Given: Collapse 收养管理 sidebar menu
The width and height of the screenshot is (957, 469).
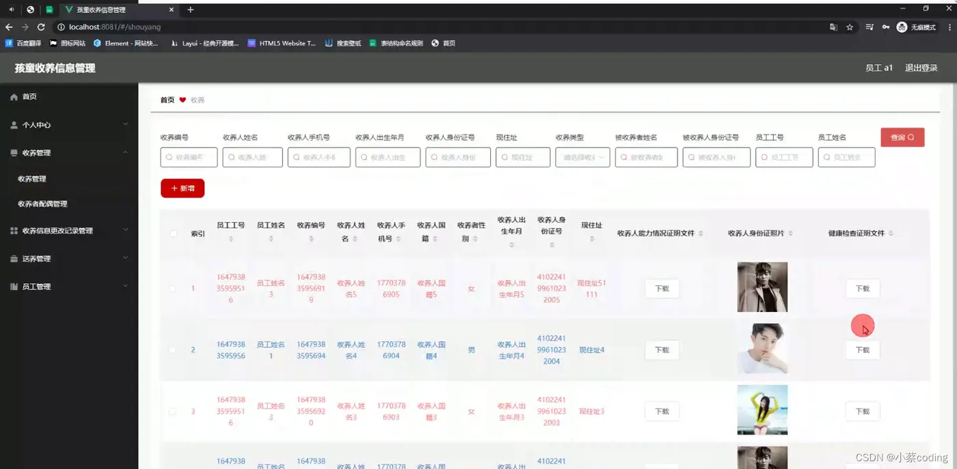Looking at the screenshot, I should (125, 153).
